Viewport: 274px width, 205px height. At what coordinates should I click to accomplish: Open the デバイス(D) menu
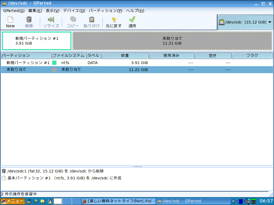pos(74,11)
